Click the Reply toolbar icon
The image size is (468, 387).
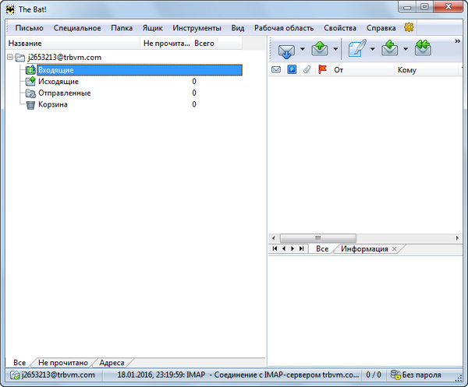pyautogui.click(x=390, y=50)
